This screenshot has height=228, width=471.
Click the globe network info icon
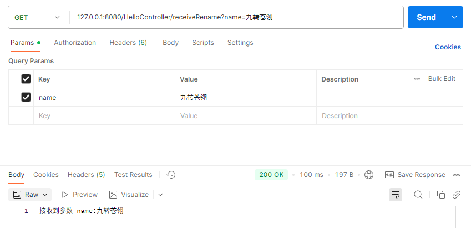tap(368, 175)
